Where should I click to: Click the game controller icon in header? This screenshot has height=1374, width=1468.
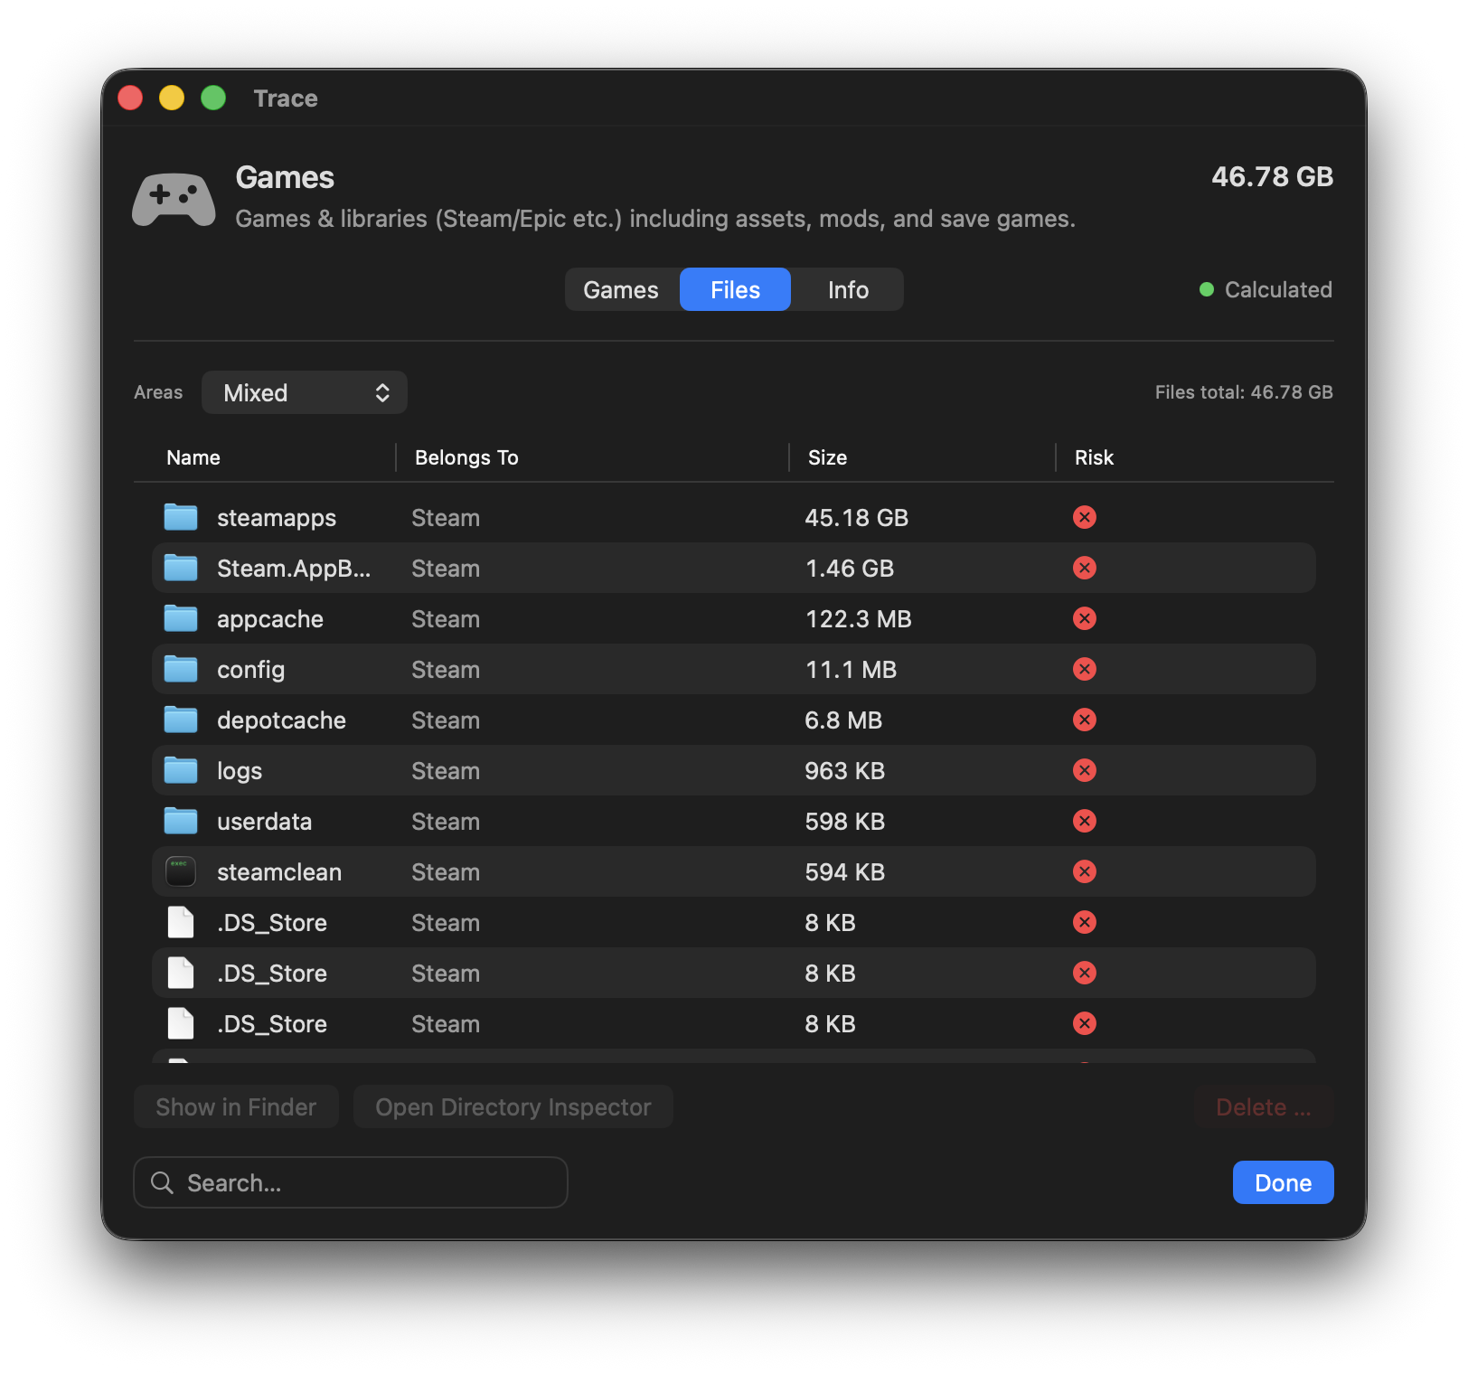click(x=174, y=198)
